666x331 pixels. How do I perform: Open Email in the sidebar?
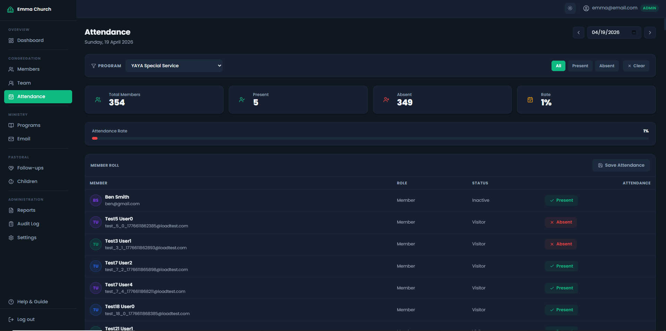(x=38, y=139)
